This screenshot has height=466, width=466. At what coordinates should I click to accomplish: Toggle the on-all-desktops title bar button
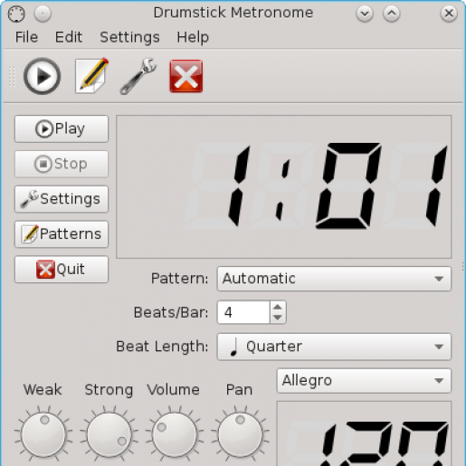pyautogui.click(x=43, y=14)
